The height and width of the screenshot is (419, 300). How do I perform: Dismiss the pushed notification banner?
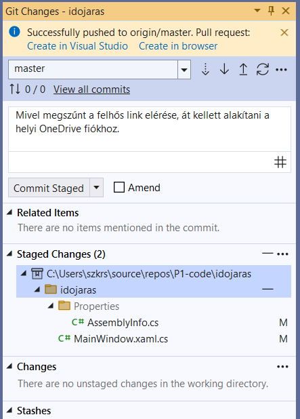coord(284,33)
